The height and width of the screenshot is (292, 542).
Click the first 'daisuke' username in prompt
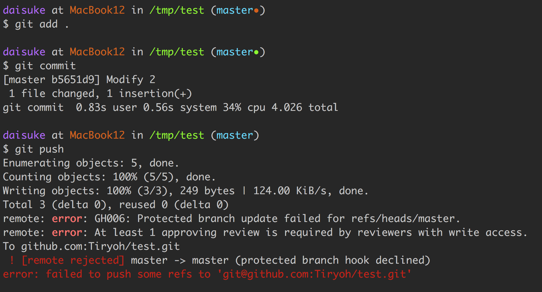click(24, 10)
